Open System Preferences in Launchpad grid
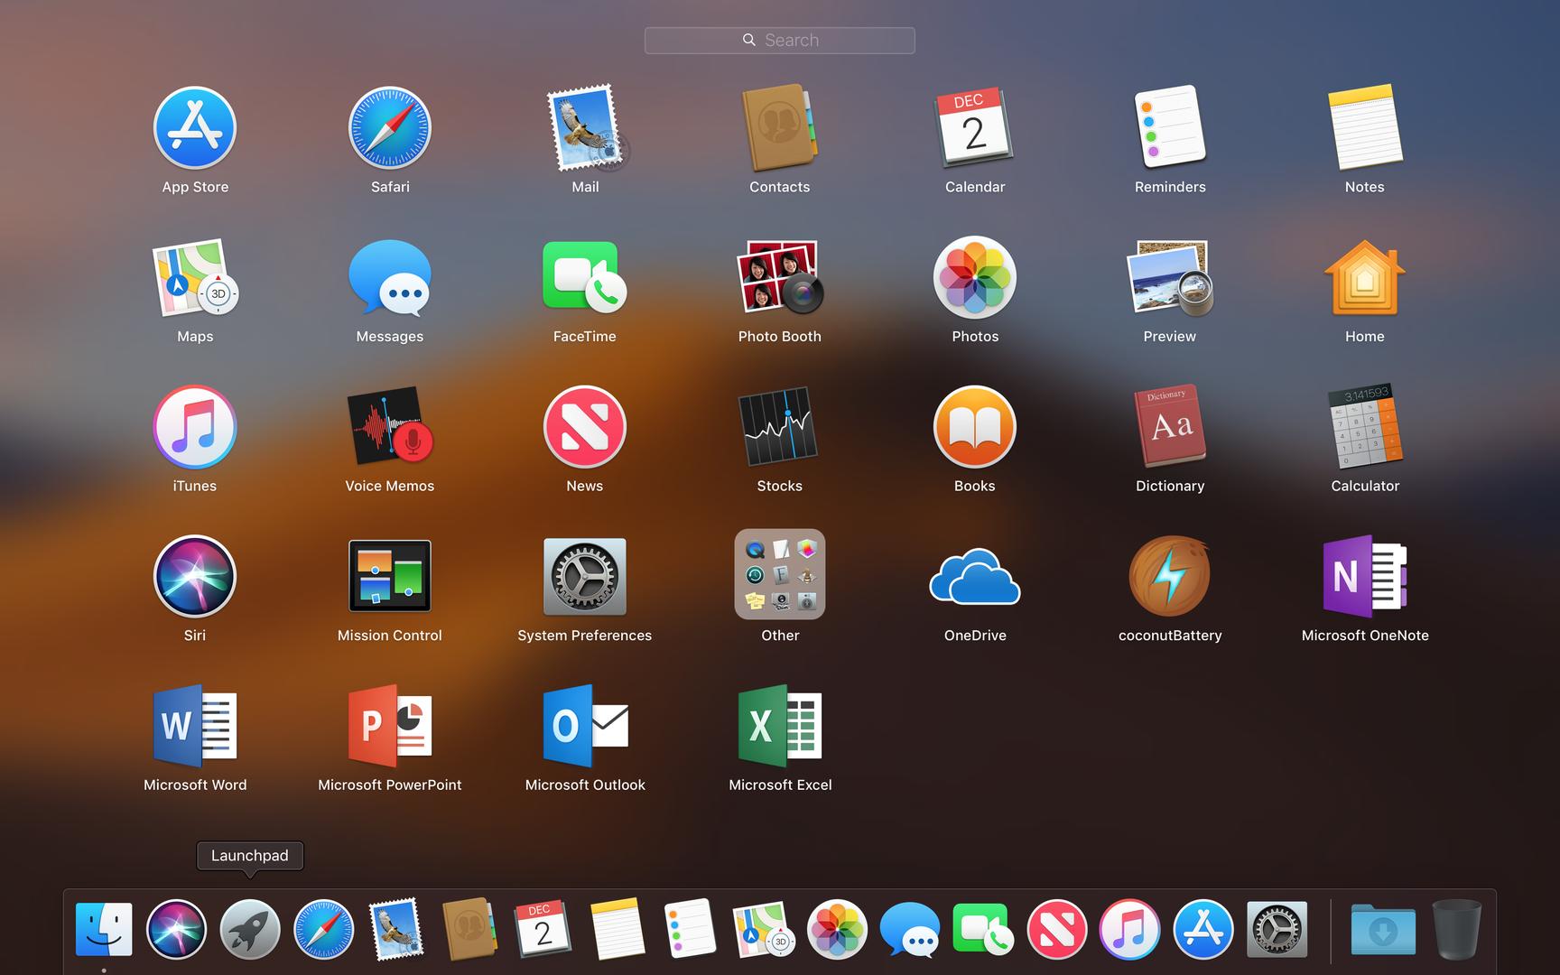 click(x=585, y=576)
